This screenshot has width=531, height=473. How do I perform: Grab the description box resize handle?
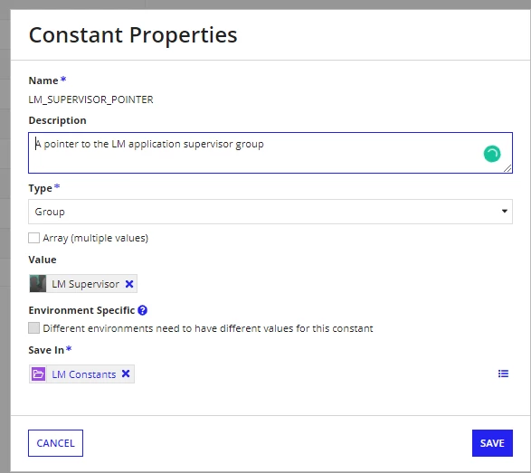507,168
